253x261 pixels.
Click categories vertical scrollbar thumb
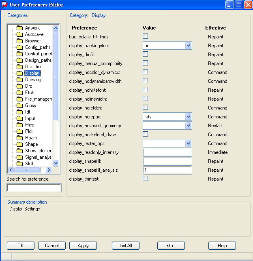coord(56,76)
